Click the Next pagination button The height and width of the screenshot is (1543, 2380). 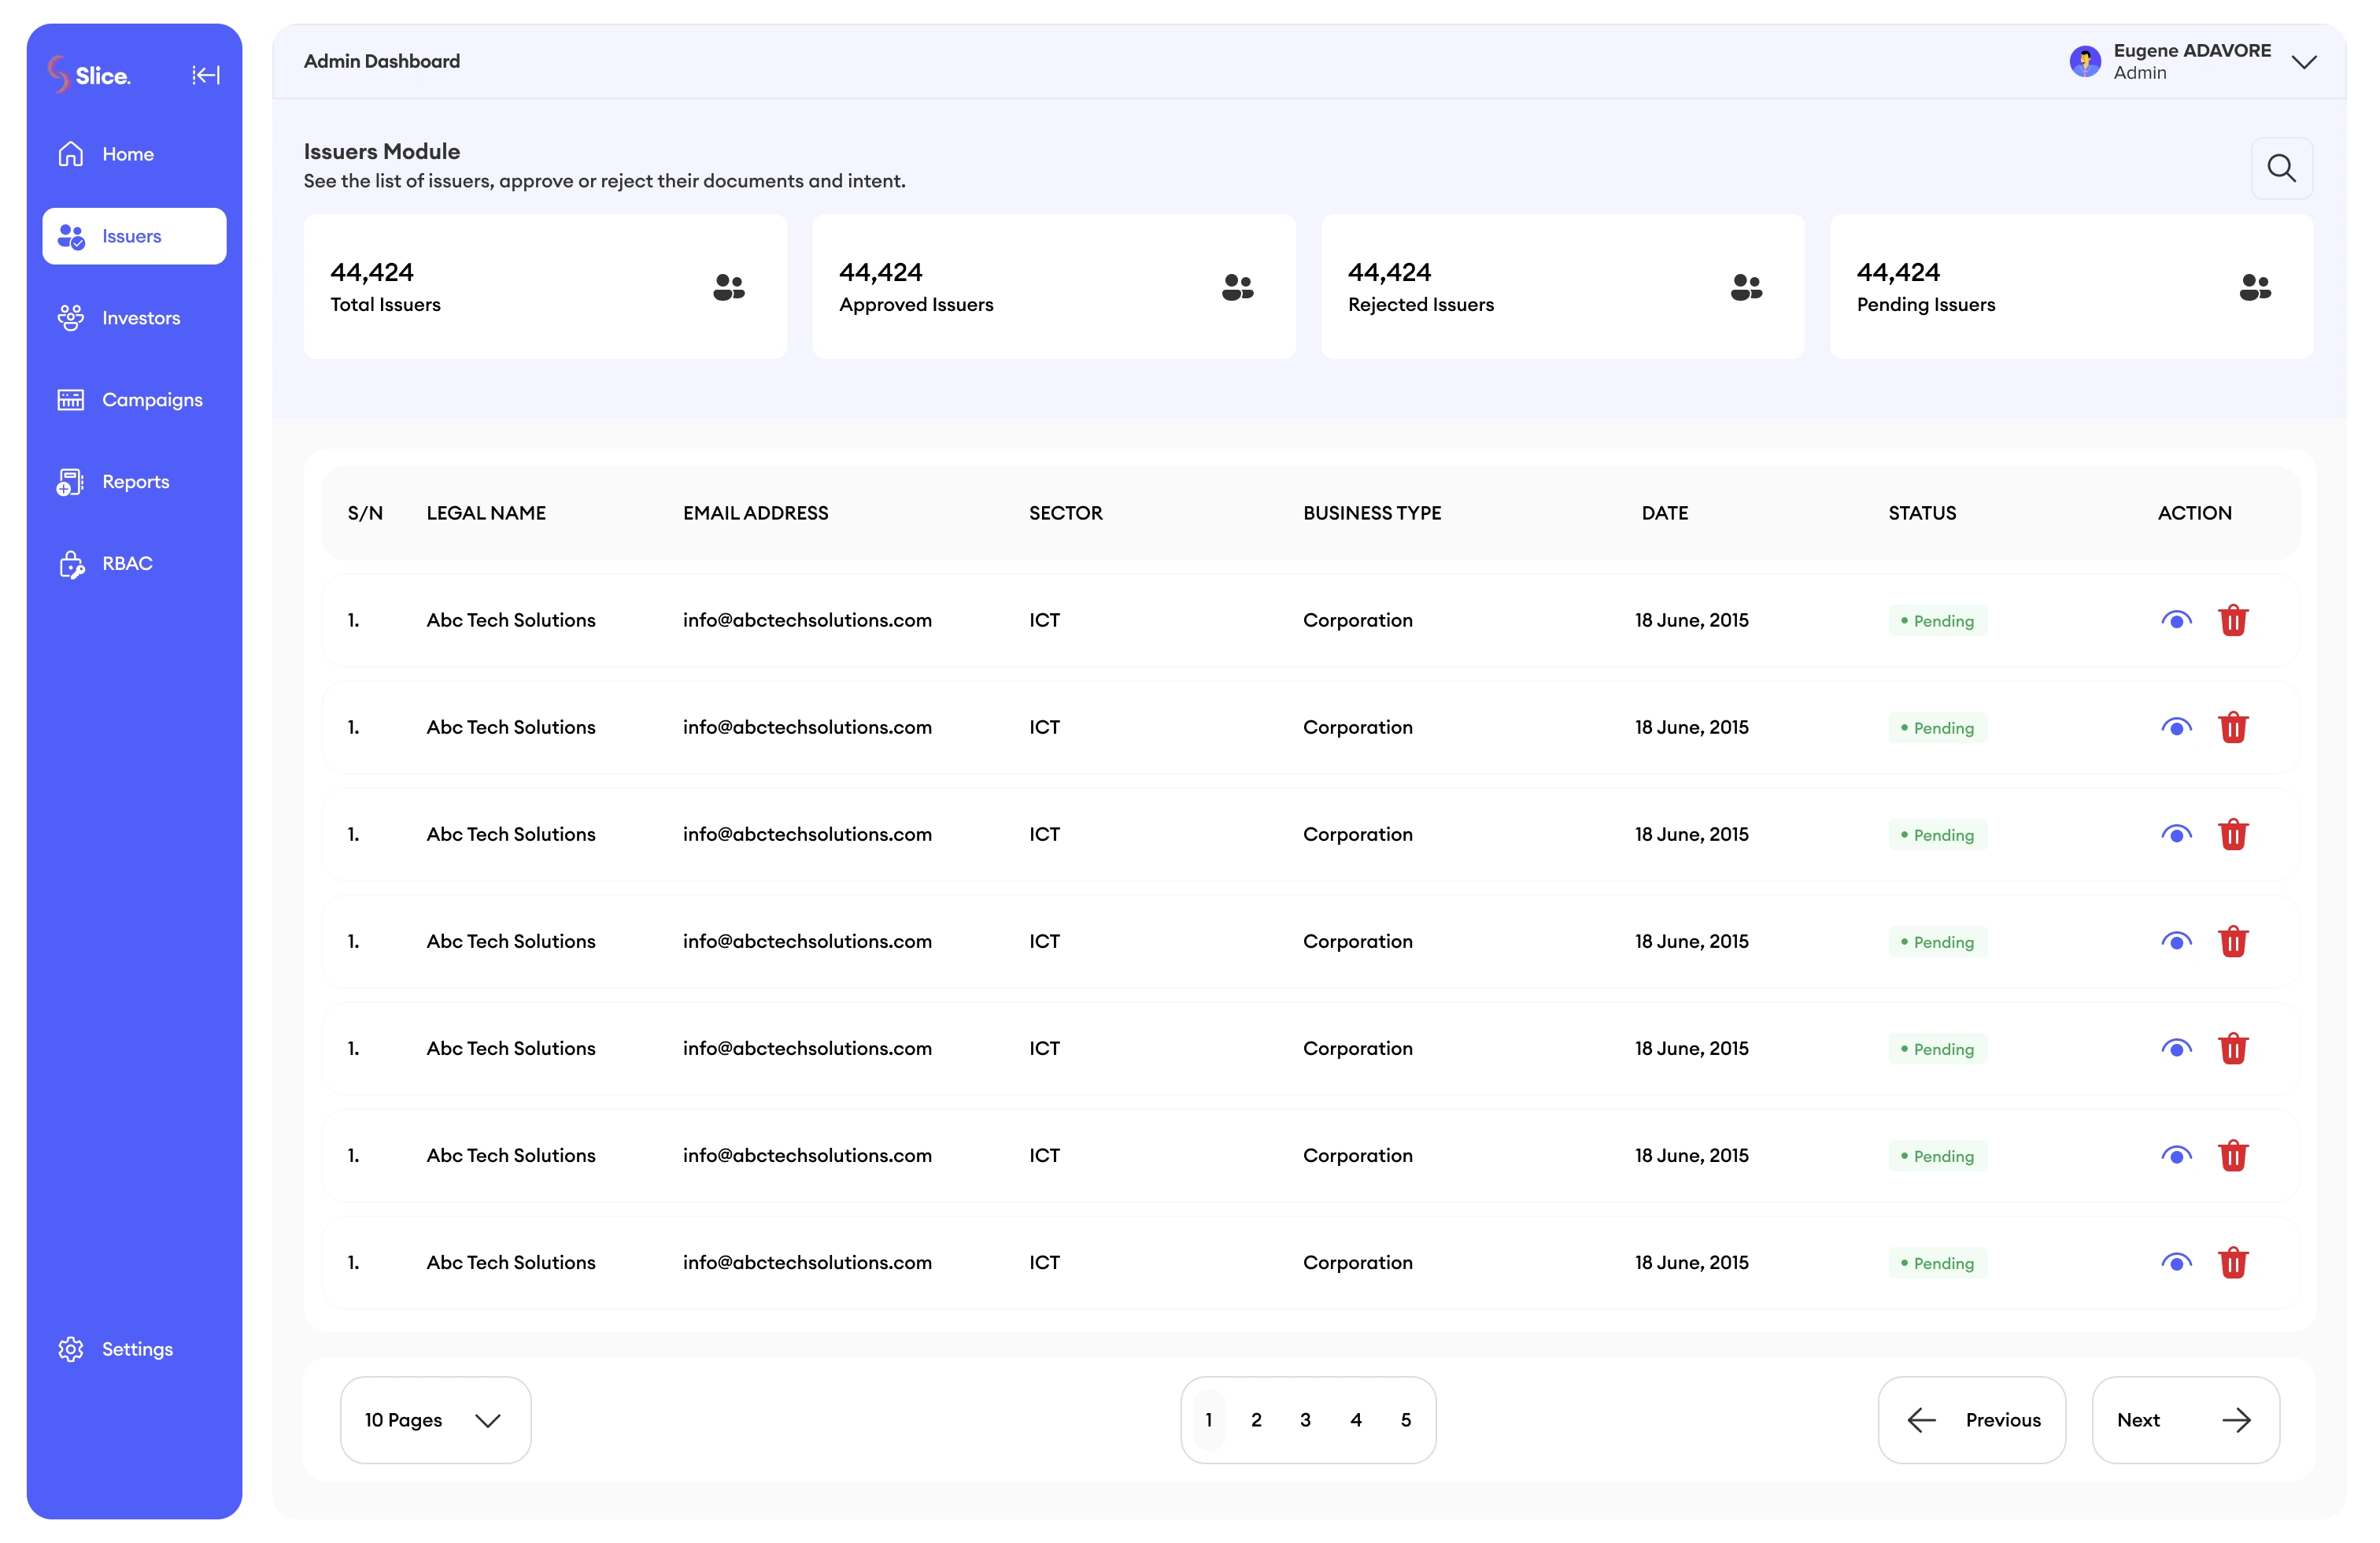2185,1420
